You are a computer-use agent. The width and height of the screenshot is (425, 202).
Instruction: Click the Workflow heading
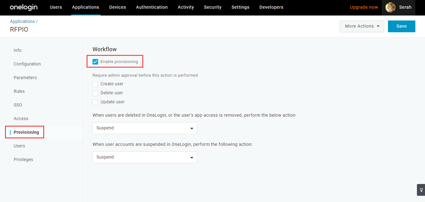(x=105, y=49)
